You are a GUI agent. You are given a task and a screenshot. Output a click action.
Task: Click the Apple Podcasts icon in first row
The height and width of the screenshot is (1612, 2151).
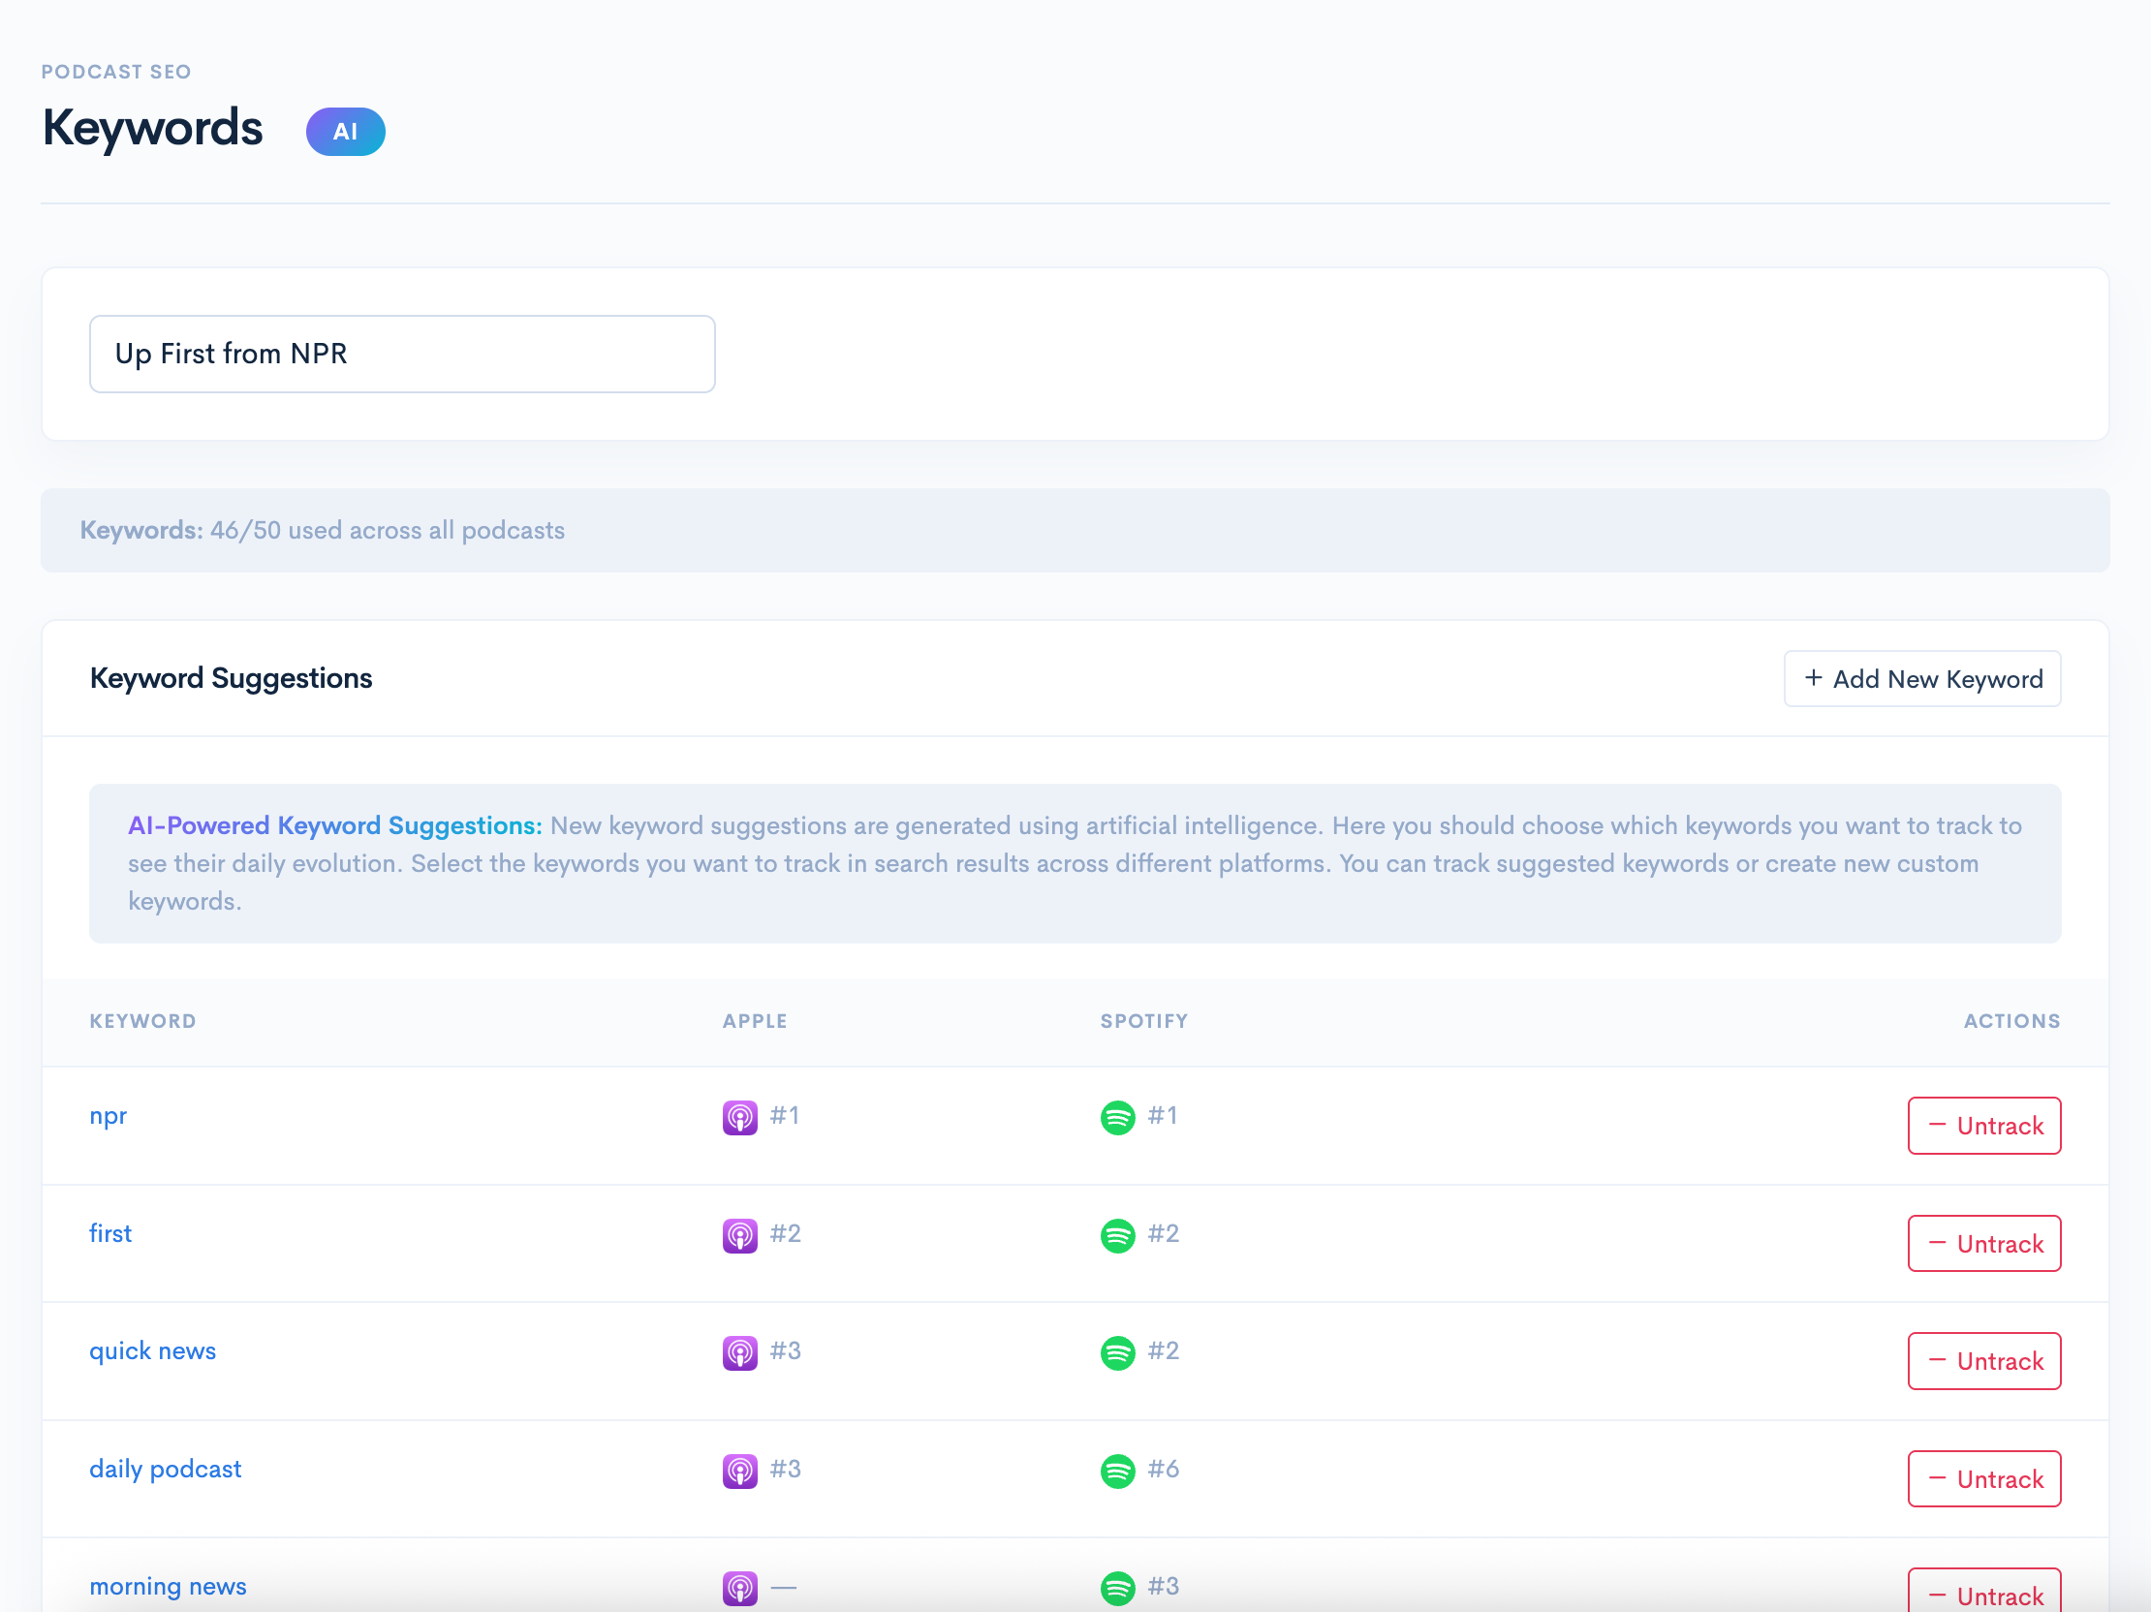pyautogui.click(x=739, y=1235)
